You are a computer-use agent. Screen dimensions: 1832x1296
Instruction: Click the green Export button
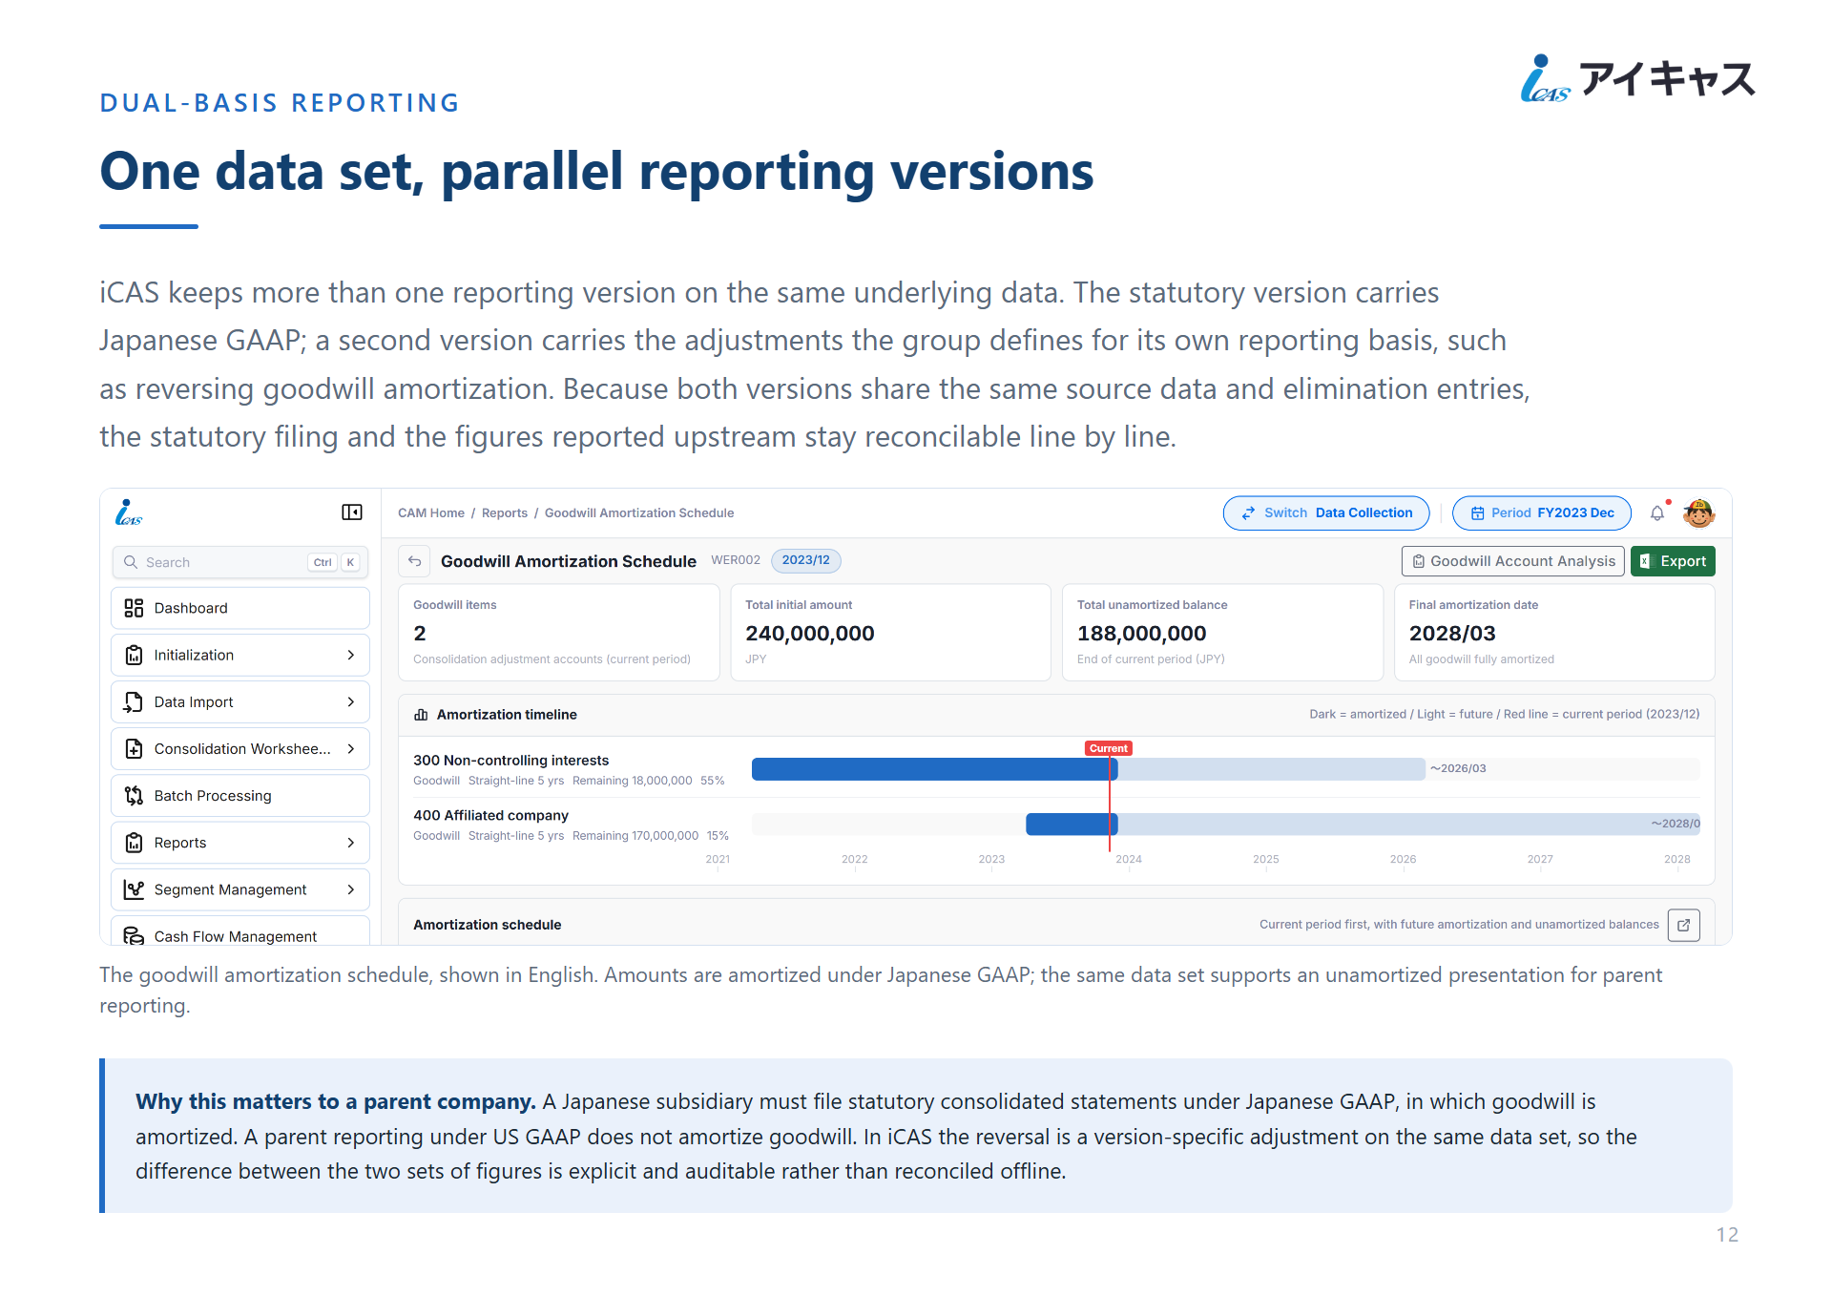pyautogui.click(x=1673, y=561)
